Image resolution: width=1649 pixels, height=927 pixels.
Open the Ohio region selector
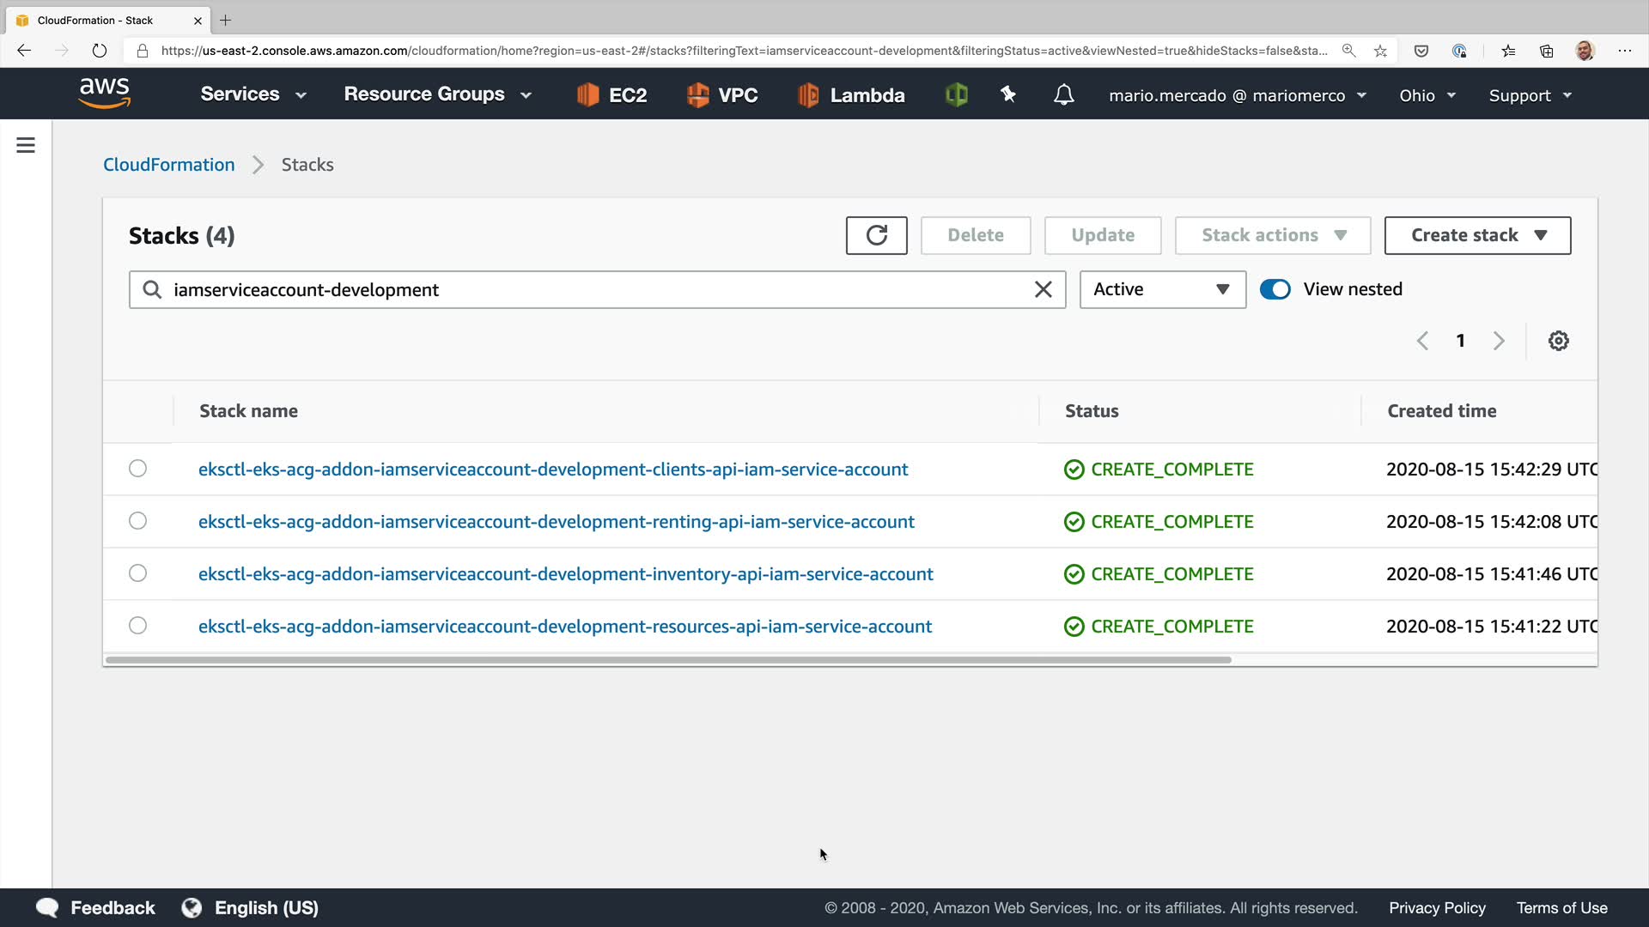tap(1427, 95)
